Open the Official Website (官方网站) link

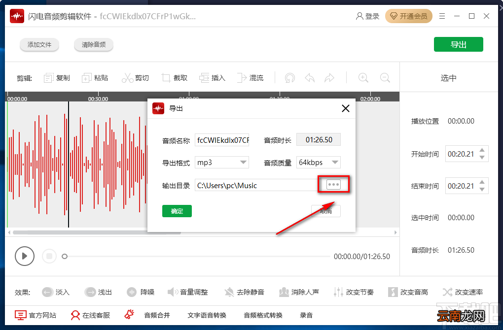36,315
